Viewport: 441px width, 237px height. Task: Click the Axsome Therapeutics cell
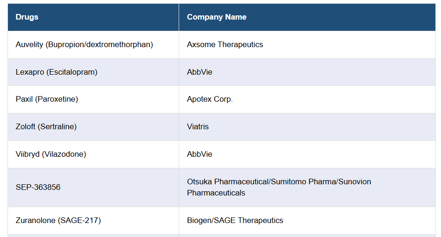(x=225, y=45)
